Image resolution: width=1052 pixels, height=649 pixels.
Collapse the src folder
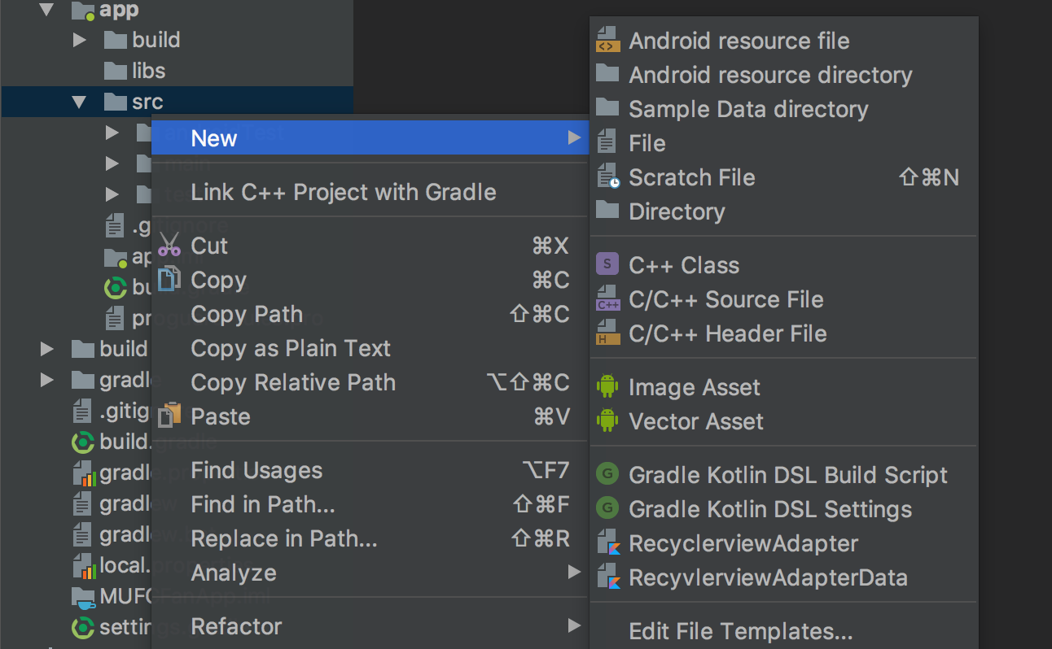tap(78, 102)
